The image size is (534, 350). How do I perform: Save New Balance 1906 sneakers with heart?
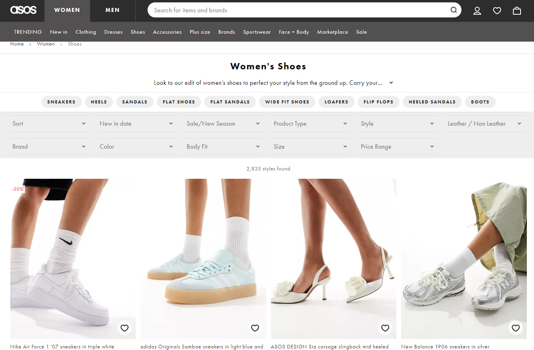516,328
